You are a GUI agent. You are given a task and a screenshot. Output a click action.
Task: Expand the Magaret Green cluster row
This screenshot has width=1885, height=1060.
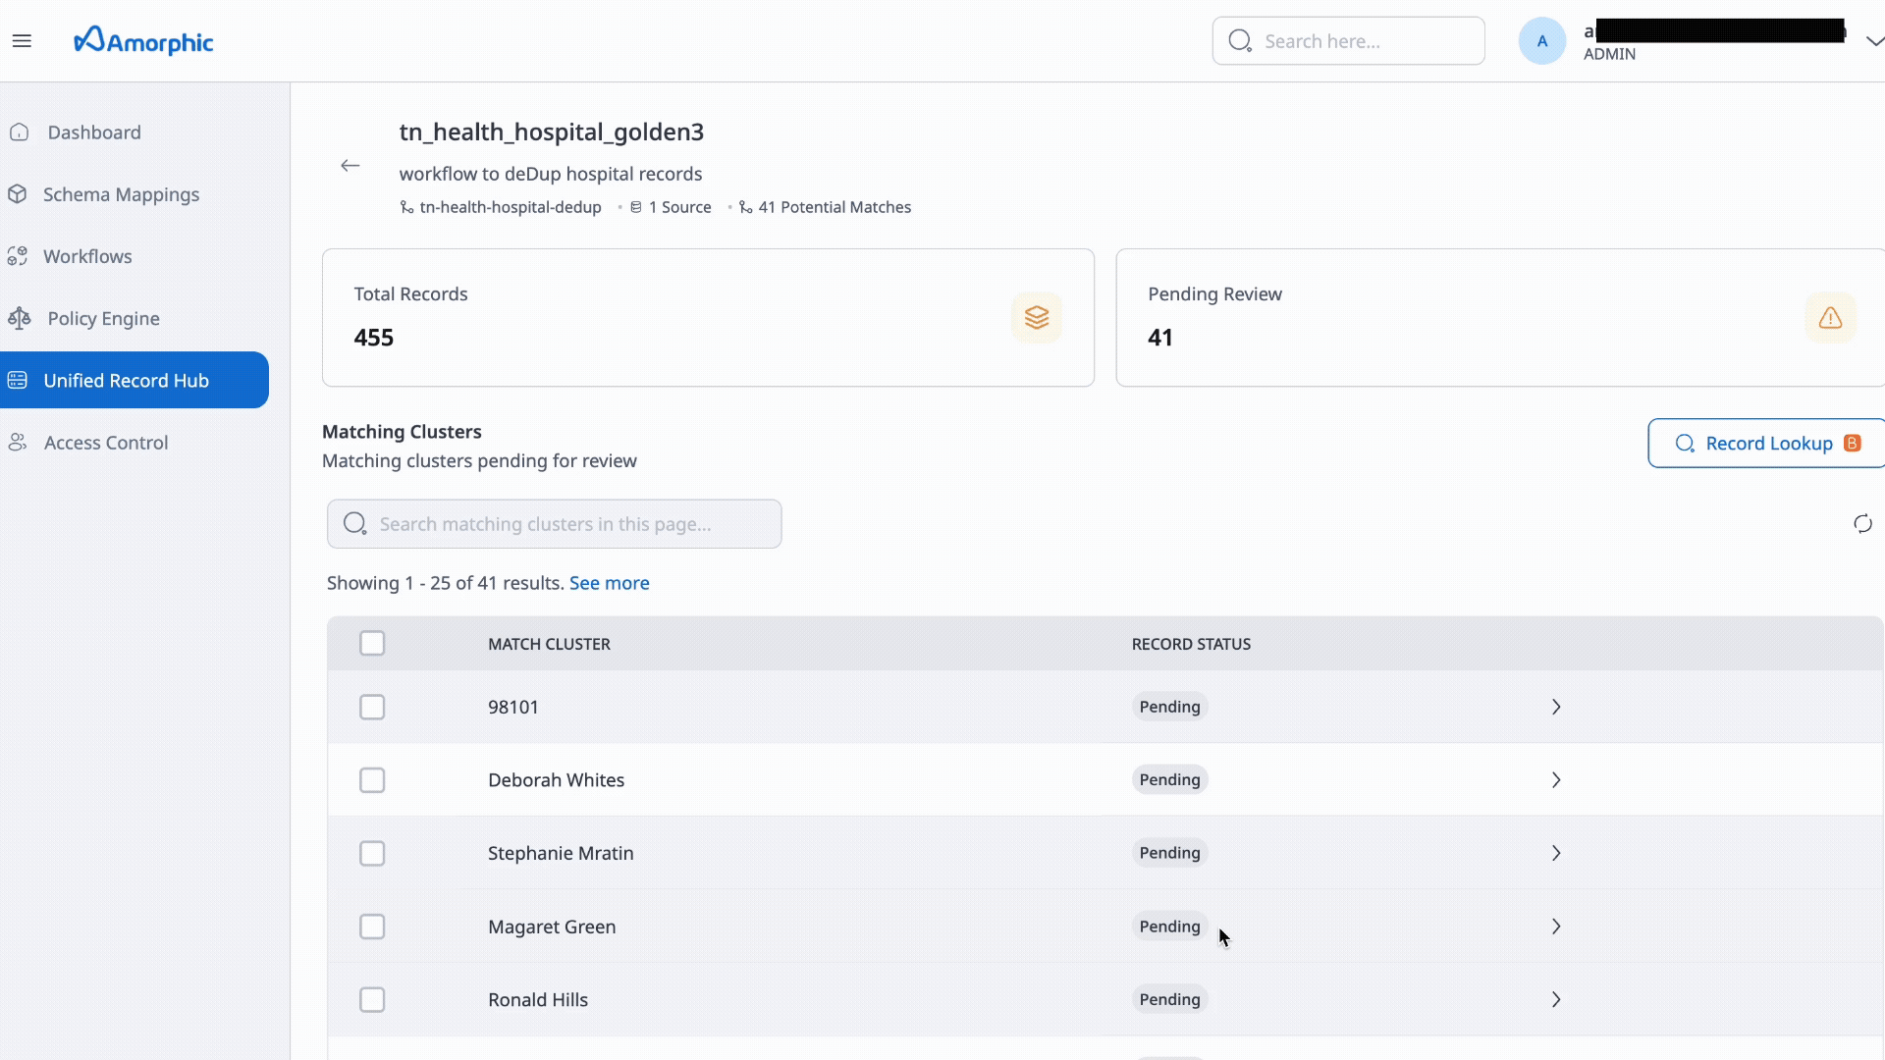point(1555,926)
